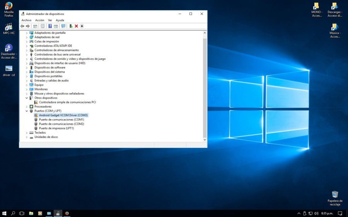Viewport: 348px width, 217px height.
Task: Select Puerto de comunicaciones (COM1)
Action: click(61, 120)
